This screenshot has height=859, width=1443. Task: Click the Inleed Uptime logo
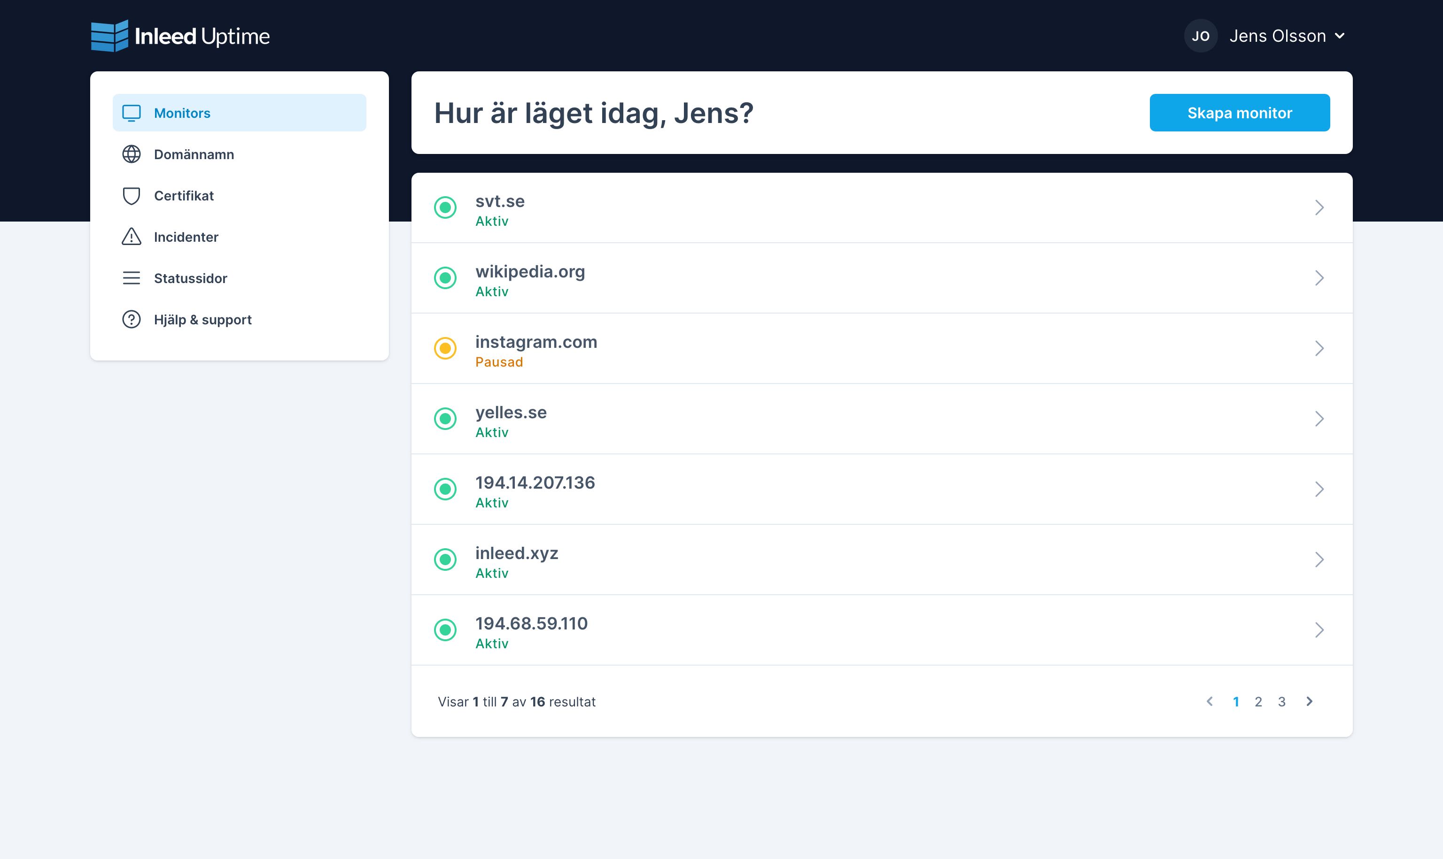[180, 36]
